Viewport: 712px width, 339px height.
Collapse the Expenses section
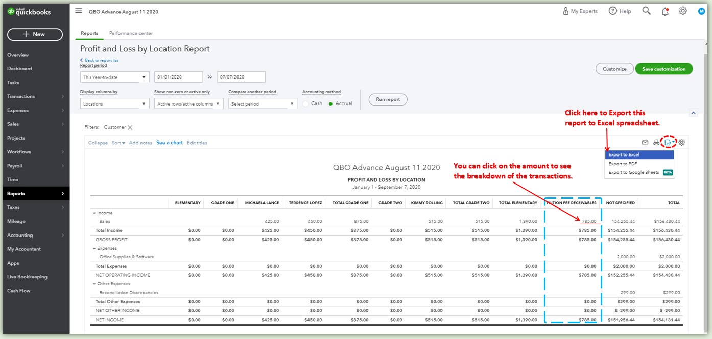tap(94, 248)
